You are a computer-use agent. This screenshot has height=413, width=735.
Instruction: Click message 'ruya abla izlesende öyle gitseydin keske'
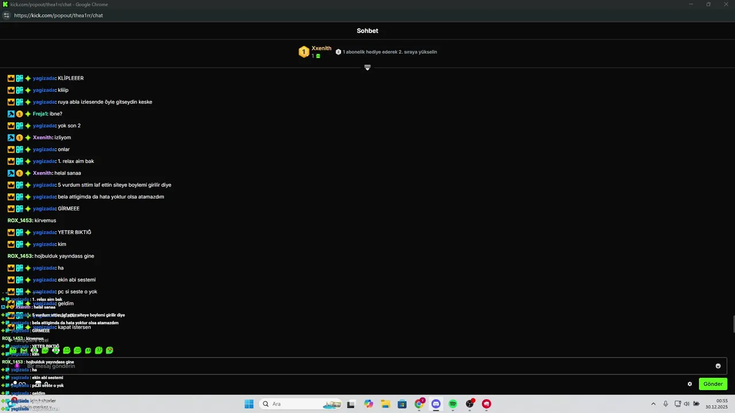coord(105,102)
